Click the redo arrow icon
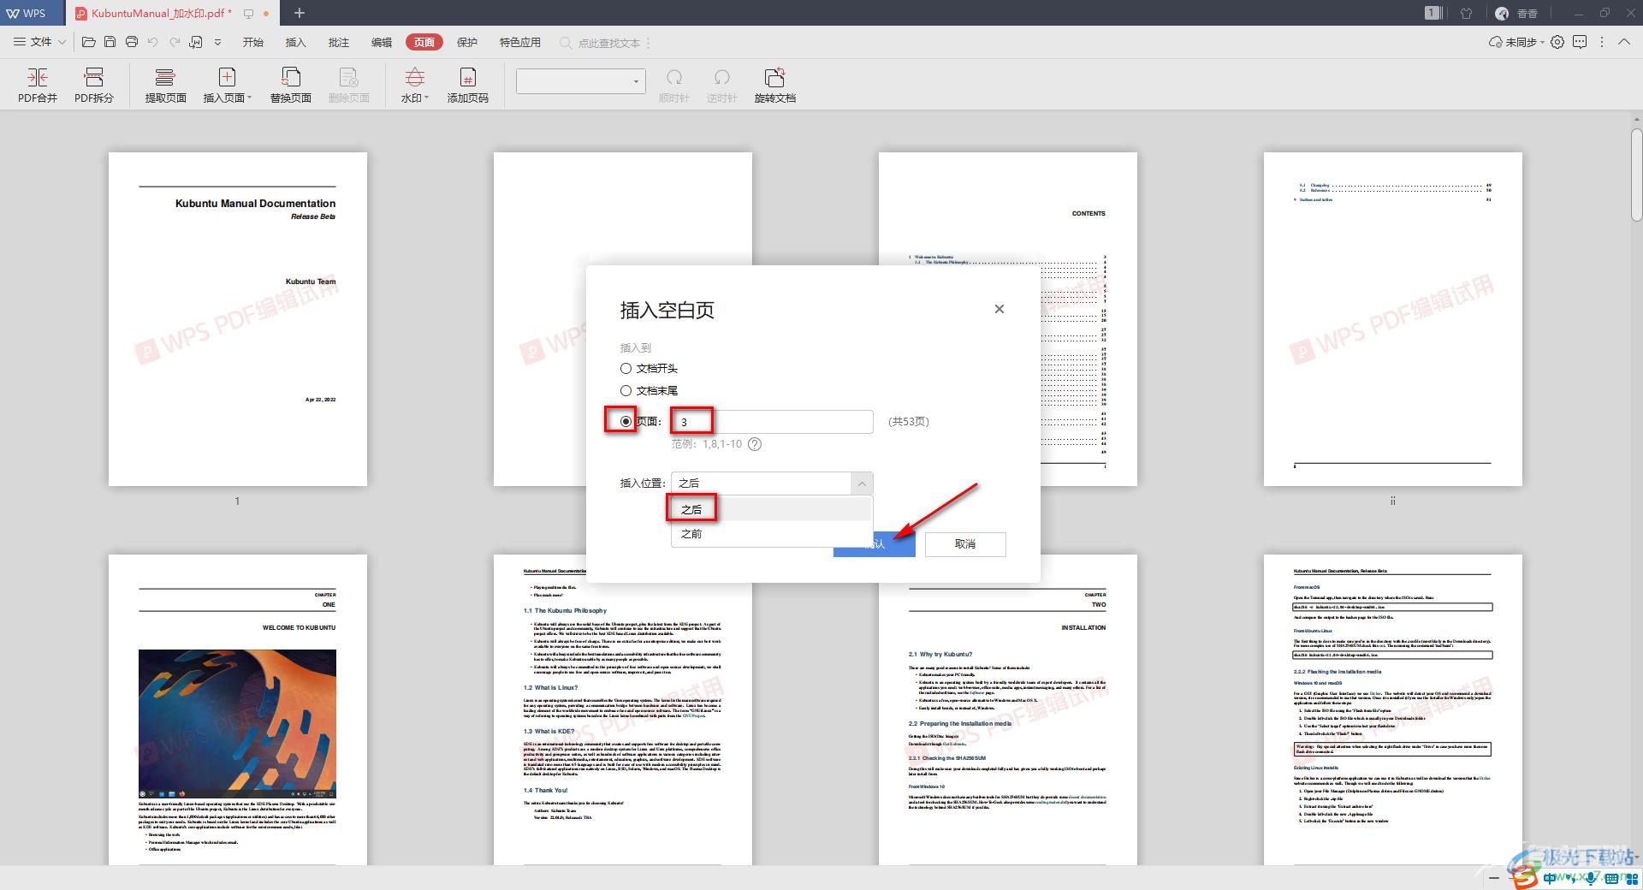The width and height of the screenshot is (1643, 890). click(x=175, y=42)
